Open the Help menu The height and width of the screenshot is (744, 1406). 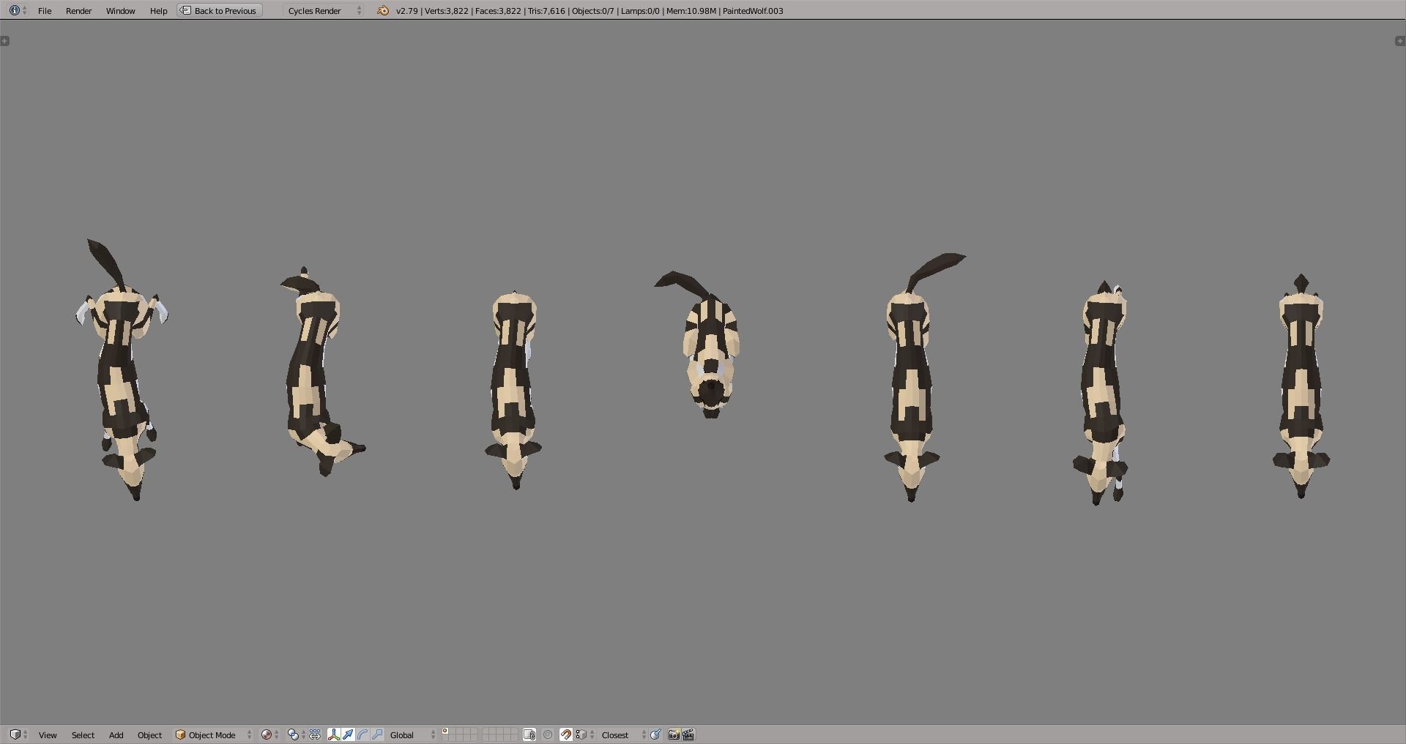click(158, 11)
